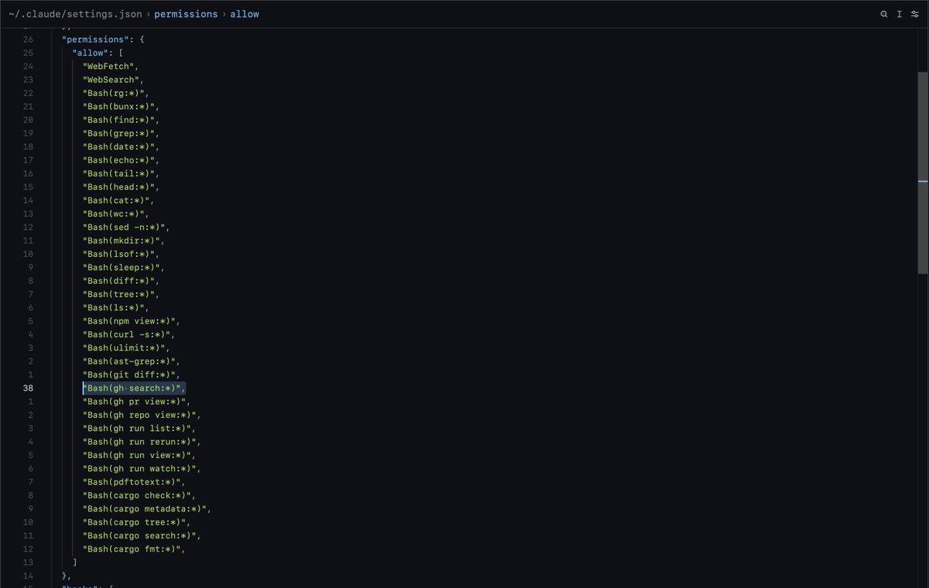Click the "Bash(pdftotext:*)" entry
Image resolution: width=929 pixels, height=588 pixels.
[x=134, y=482]
